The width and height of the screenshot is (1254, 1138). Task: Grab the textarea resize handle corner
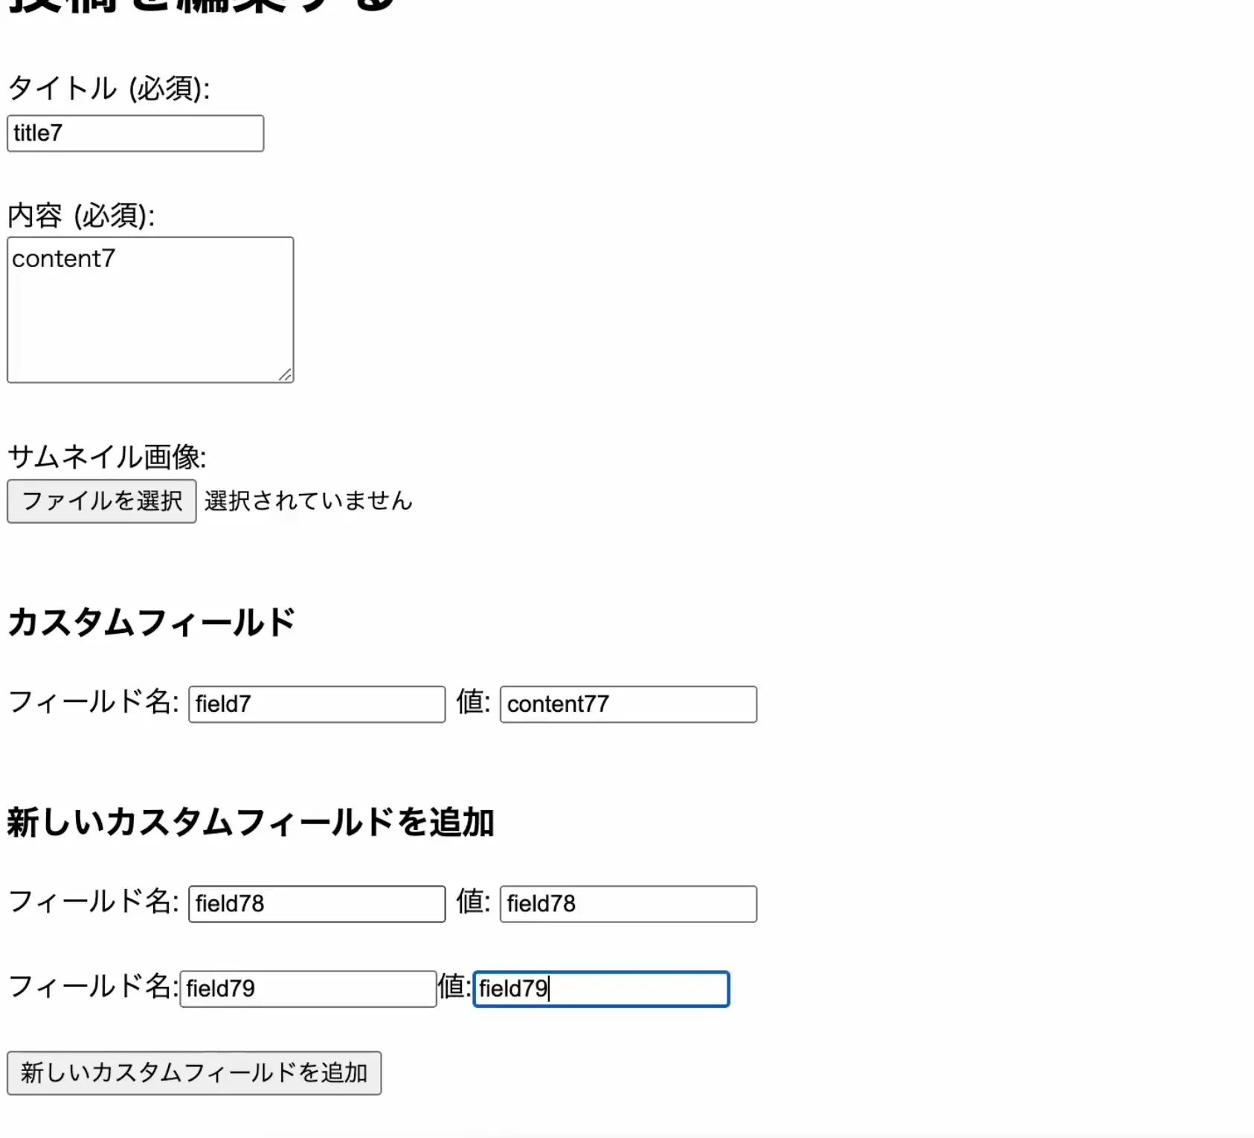(x=286, y=375)
